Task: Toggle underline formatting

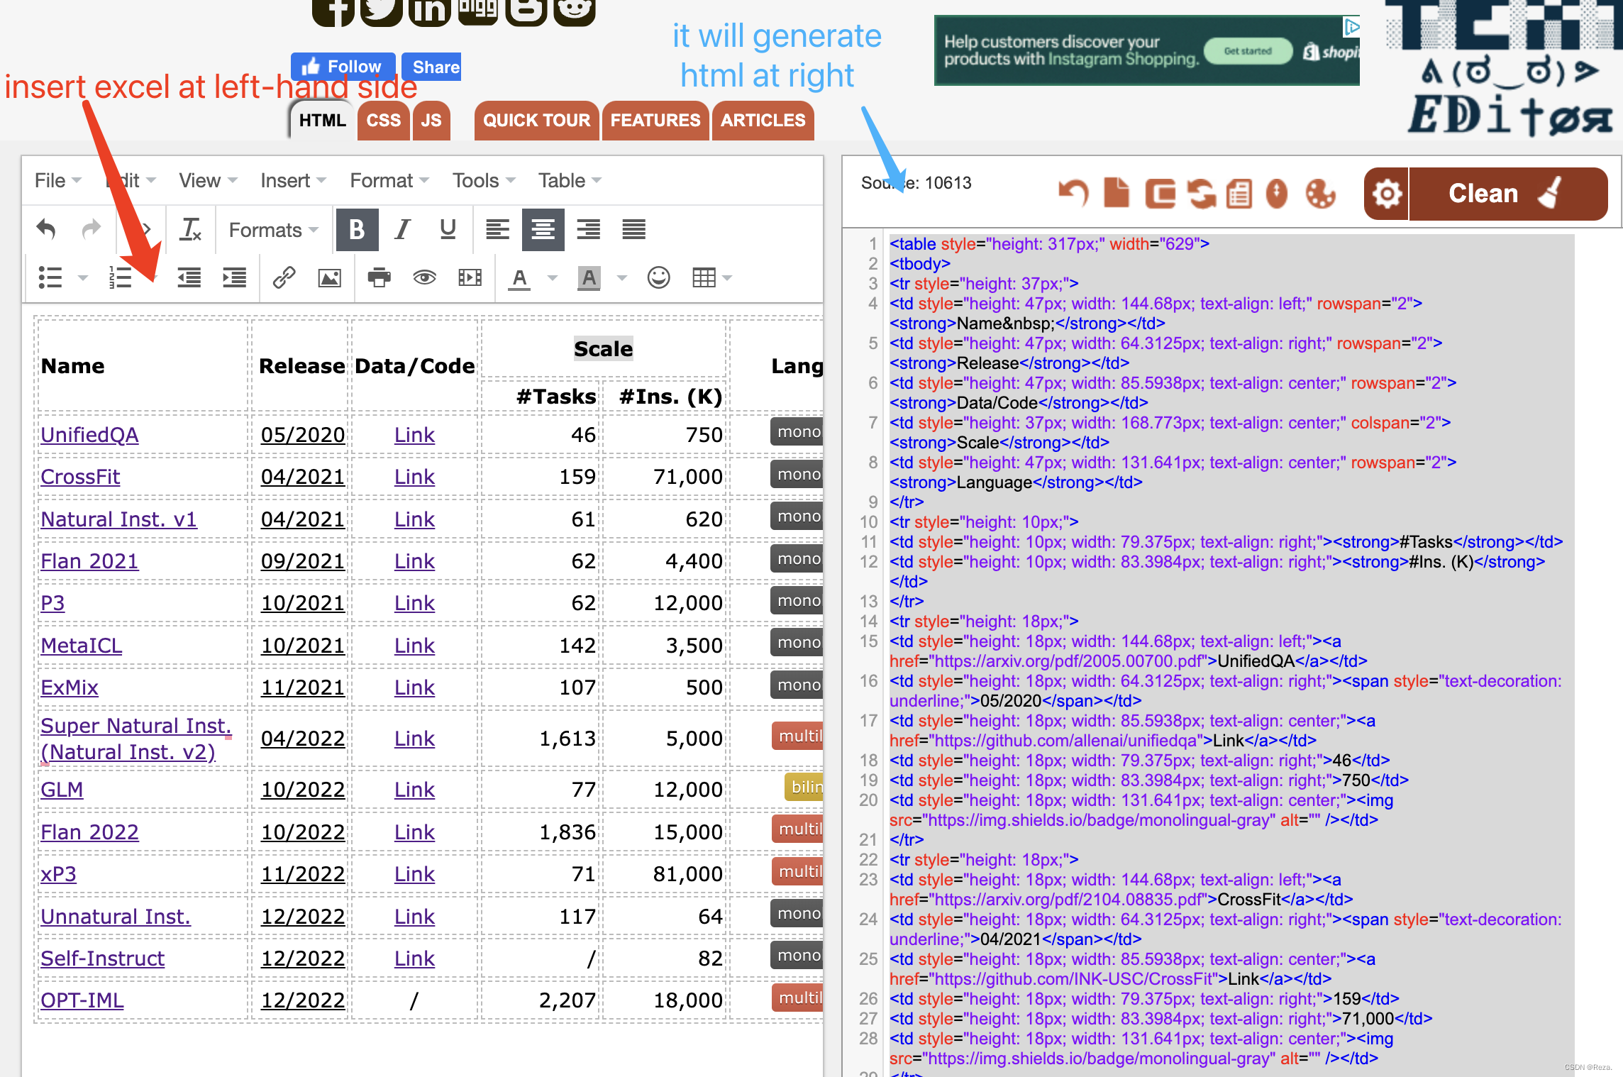Action: (x=448, y=229)
